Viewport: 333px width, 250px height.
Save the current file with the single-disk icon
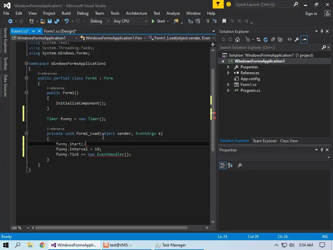(50, 21)
